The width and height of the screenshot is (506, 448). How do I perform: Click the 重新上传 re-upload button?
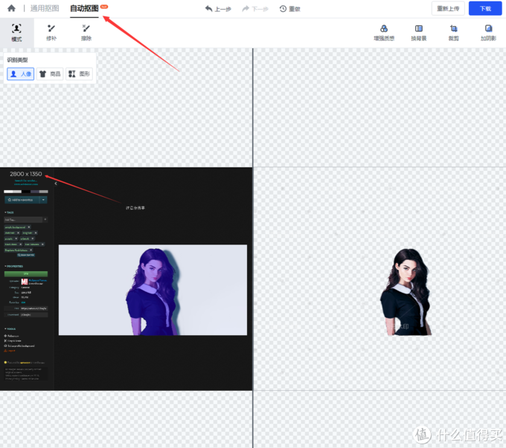(448, 9)
